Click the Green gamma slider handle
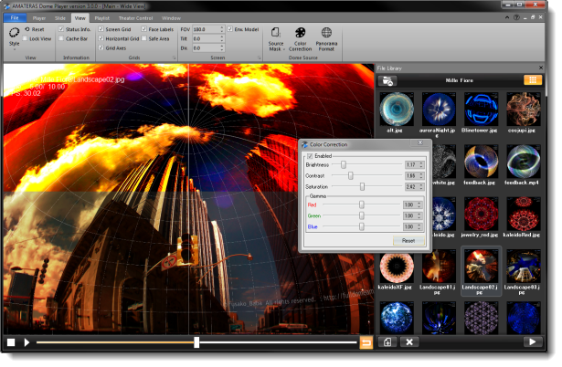The width and height of the screenshot is (562, 367). [x=362, y=215]
